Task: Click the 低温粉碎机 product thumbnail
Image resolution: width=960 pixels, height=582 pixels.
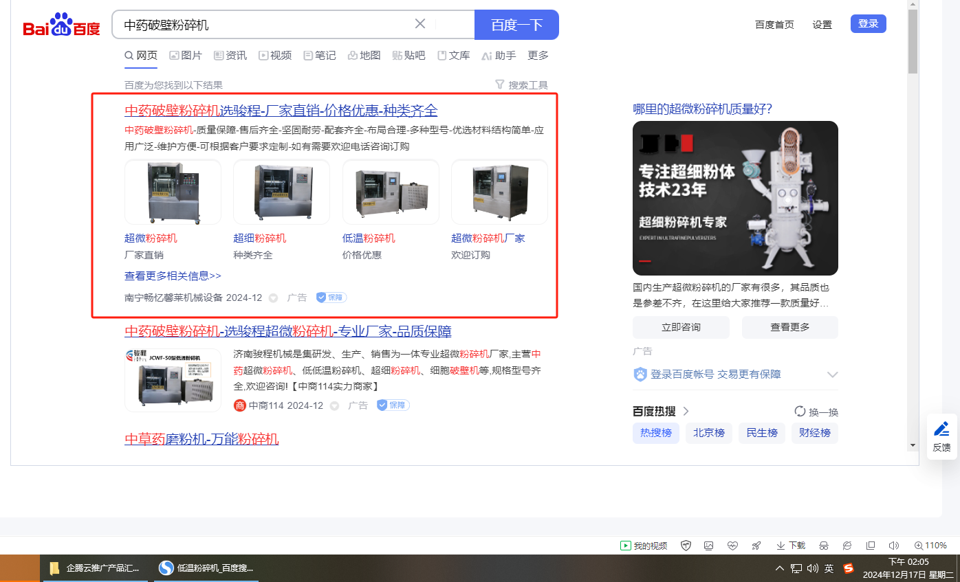Action: coord(391,192)
